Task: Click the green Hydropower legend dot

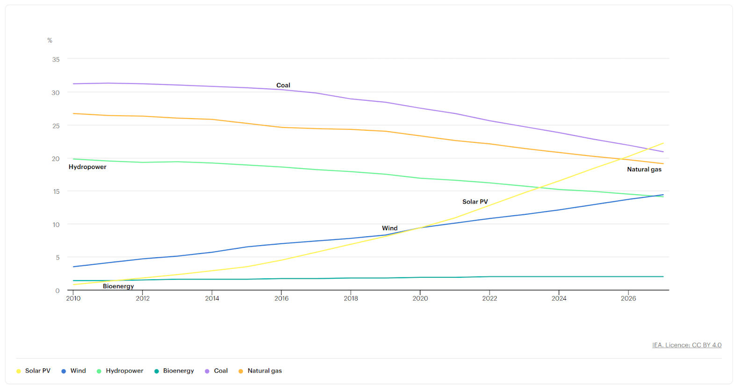Action: 99,371
